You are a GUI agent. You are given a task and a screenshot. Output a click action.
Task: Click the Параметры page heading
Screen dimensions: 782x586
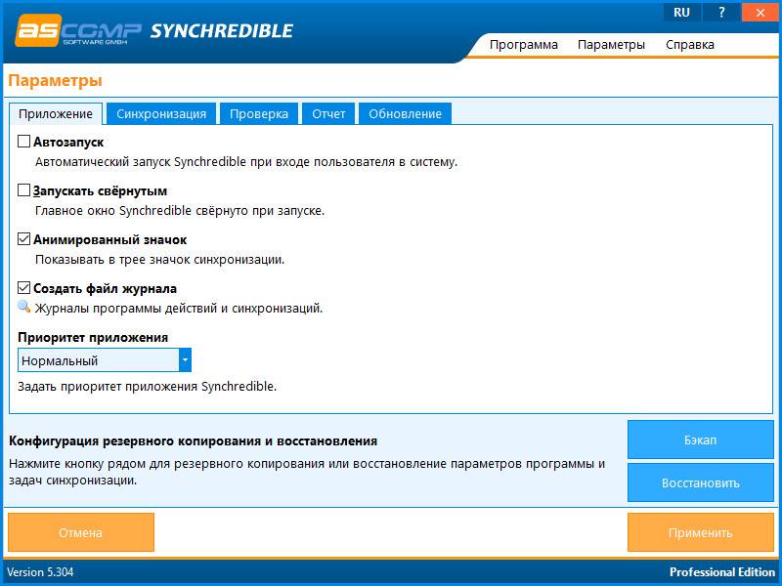(56, 81)
